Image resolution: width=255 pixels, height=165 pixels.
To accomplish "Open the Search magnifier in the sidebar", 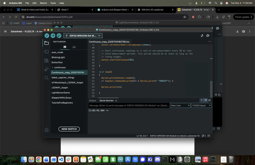I will 46,78.
